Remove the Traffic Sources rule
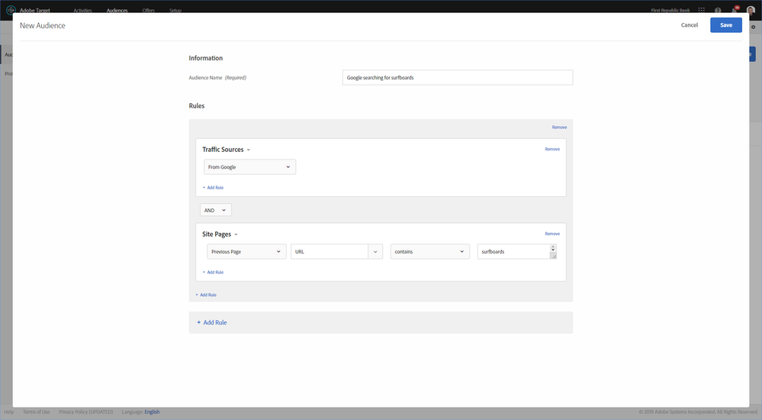 coord(552,149)
